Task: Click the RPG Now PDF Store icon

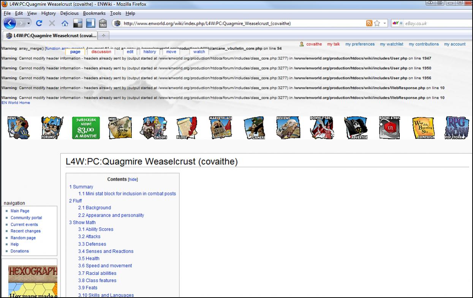Action: [457, 128]
